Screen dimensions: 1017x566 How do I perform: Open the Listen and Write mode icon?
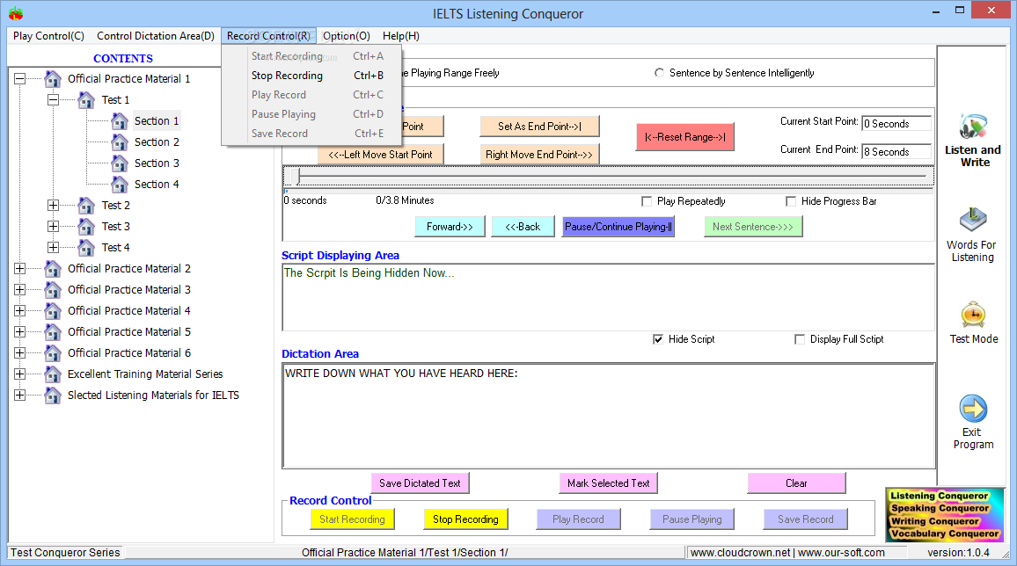973,127
